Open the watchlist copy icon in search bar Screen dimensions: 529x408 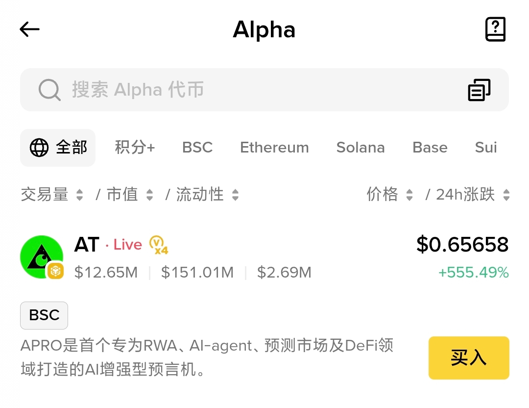(479, 90)
